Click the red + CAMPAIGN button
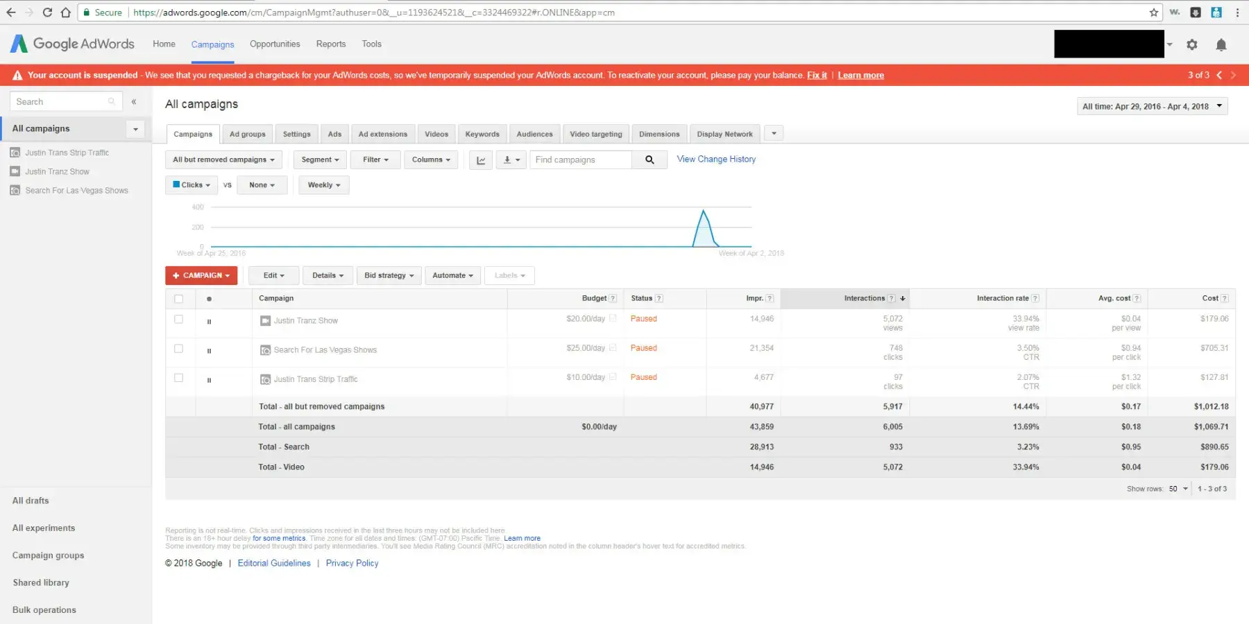The width and height of the screenshot is (1249, 624). pos(201,276)
